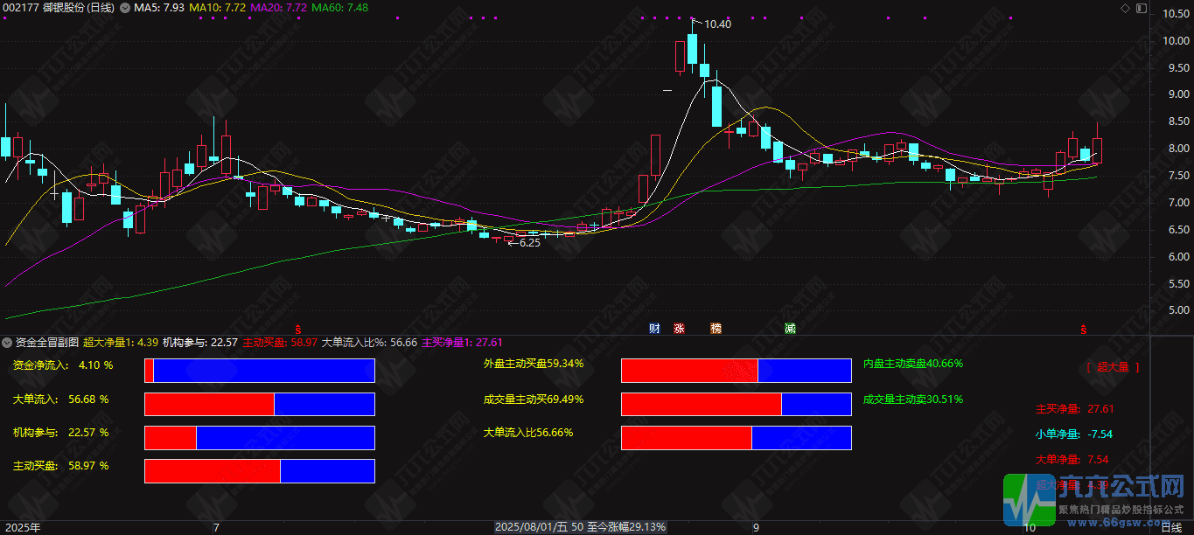Select the MA20: 7.72 indicator label
Image resolution: width=1194 pixels, height=535 pixels.
[x=278, y=8]
